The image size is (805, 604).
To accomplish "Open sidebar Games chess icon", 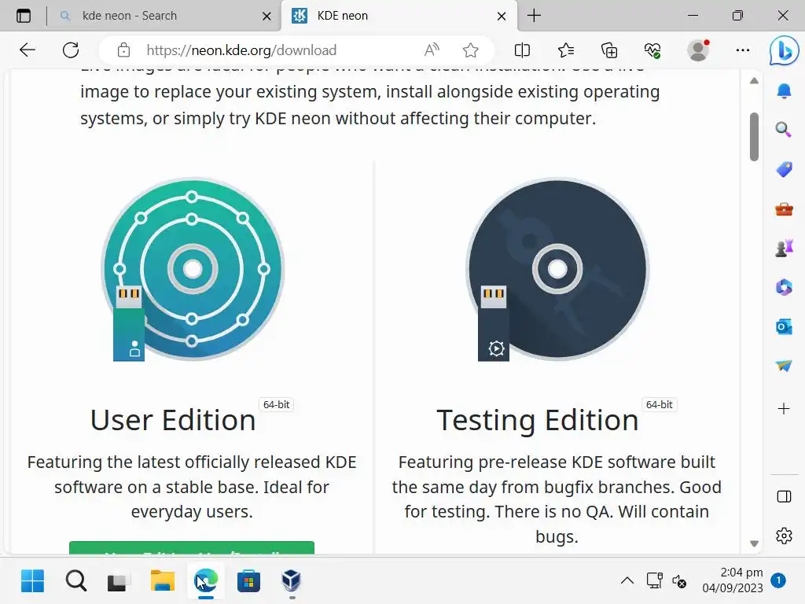I will (784, 248).
